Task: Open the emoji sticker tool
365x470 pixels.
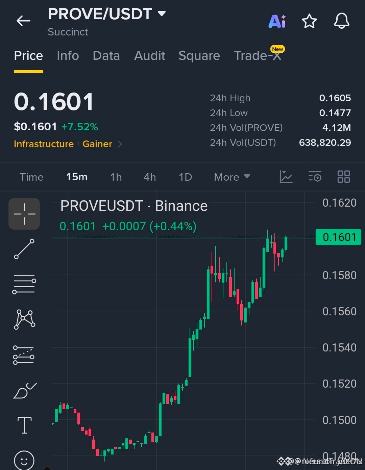Action: pyautogui.click(x=24, y=460)
